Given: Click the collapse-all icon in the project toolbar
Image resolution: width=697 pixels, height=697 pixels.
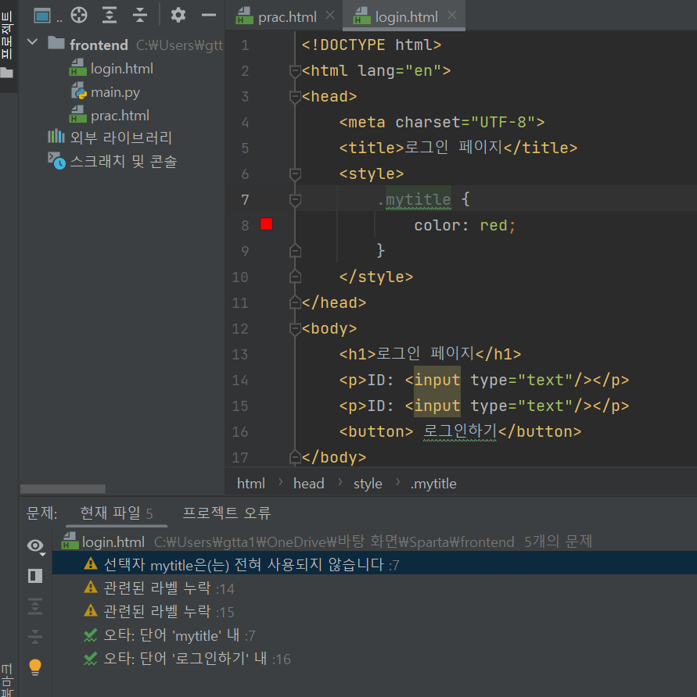Looking at the screenshot, I should click(140, 16).
